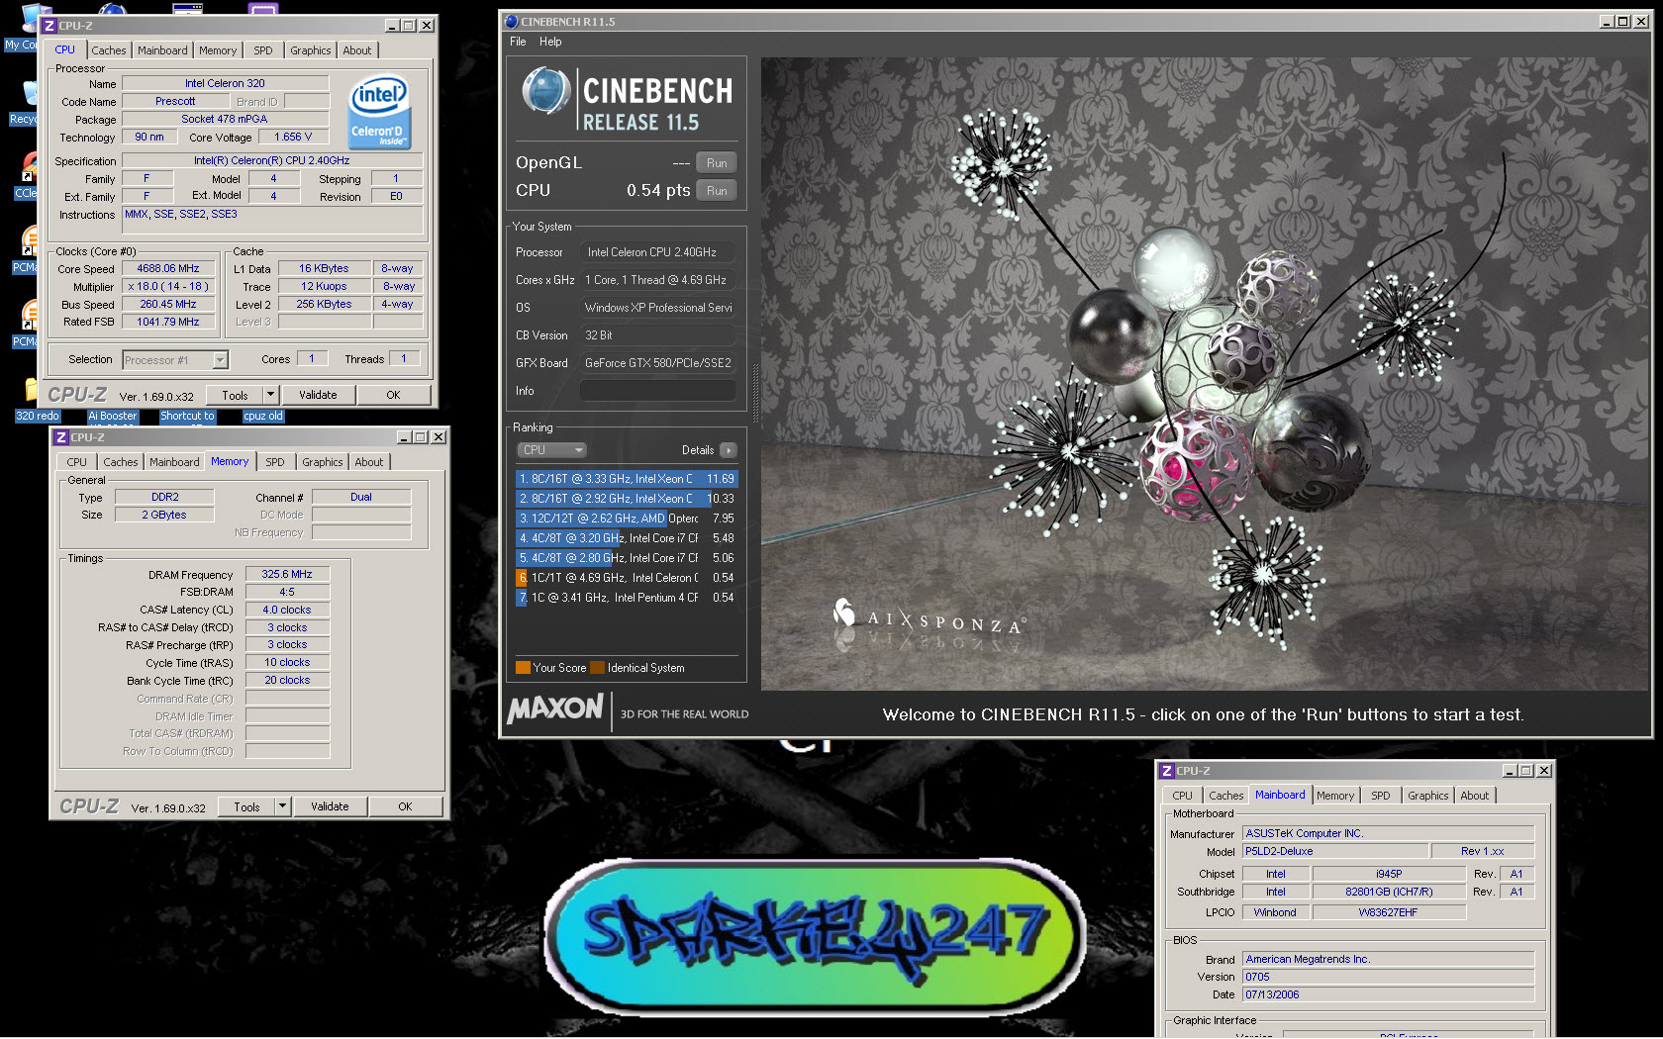Switch to Caches tab in top CPU-Z
Image resolution: width=1663 pixels, height=1039 pixels.
point(109,50)
